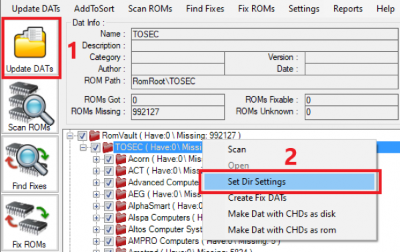The height and width of the screenshot is (252, 400).
Task: Click the AlphaSmart red folder icon
Action: [121, 206]
